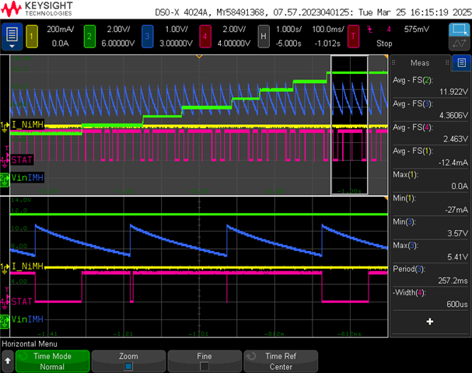Click channel 2 offset 6.00000V
This screenshot has width=472, height=373.
tap(118, 44)
